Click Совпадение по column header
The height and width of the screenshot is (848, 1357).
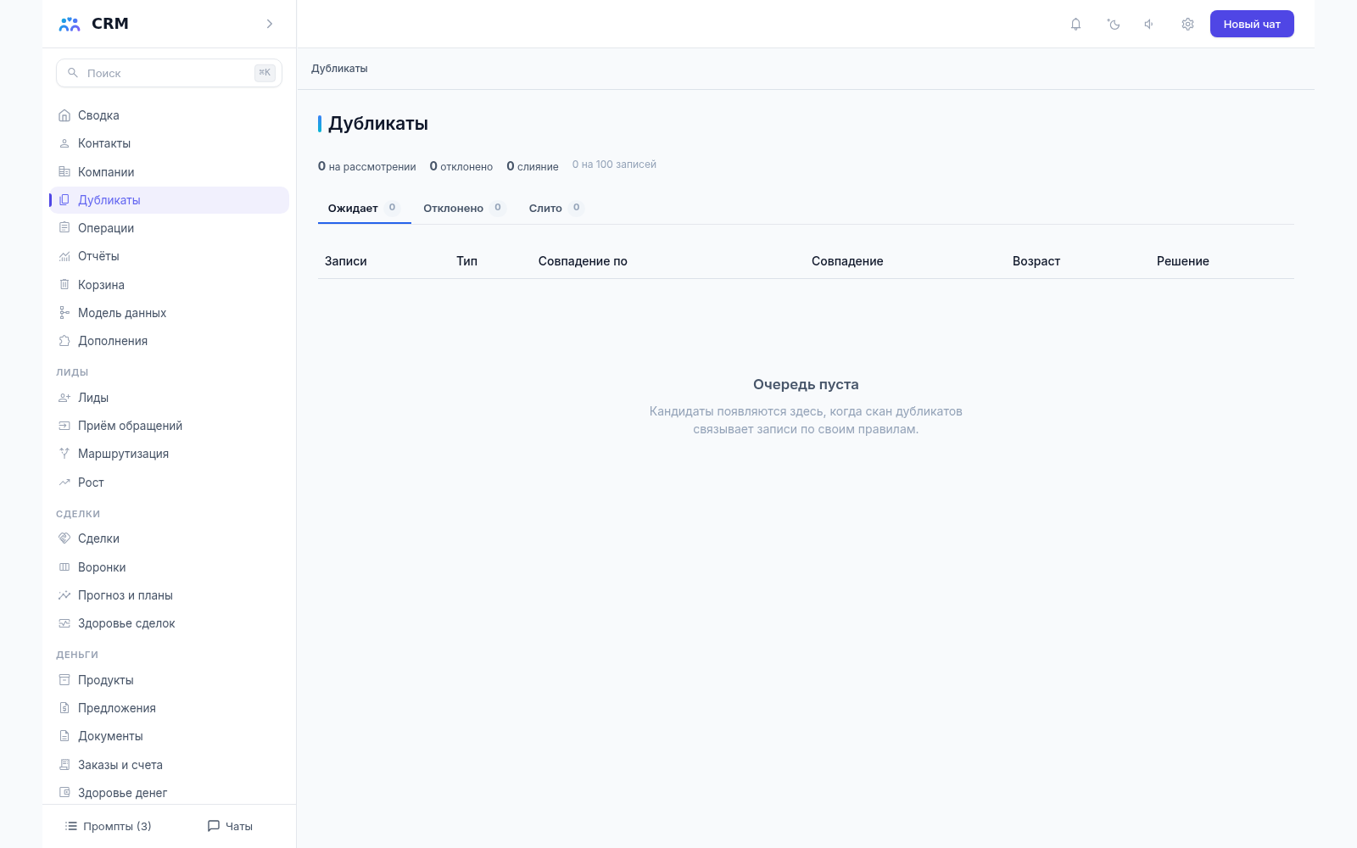click(x=583, y=261)
